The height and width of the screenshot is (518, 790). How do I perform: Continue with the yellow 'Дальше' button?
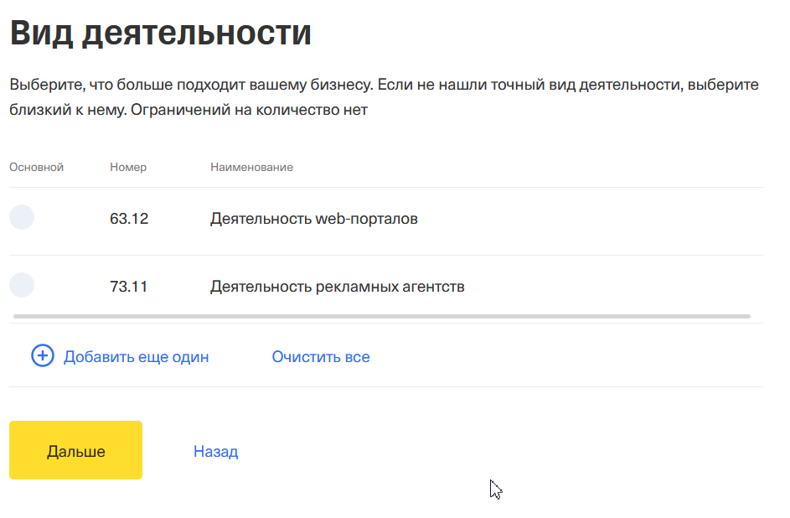75,450
